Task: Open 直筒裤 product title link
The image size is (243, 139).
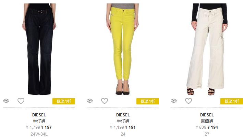Action: [x=207, y=121]
